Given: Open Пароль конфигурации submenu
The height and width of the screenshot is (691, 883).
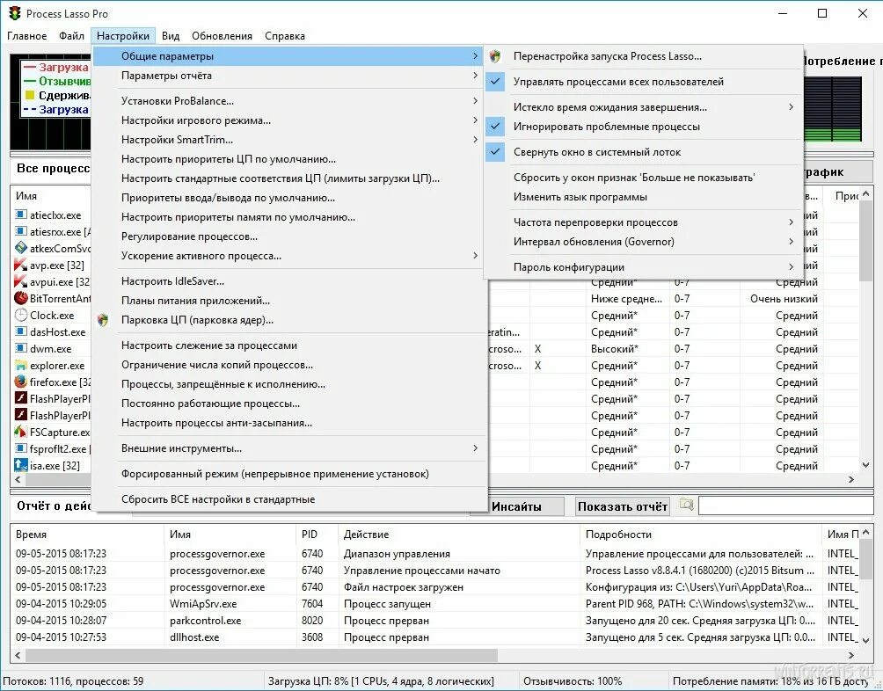Looking at the screenshot, I should 643,266.
